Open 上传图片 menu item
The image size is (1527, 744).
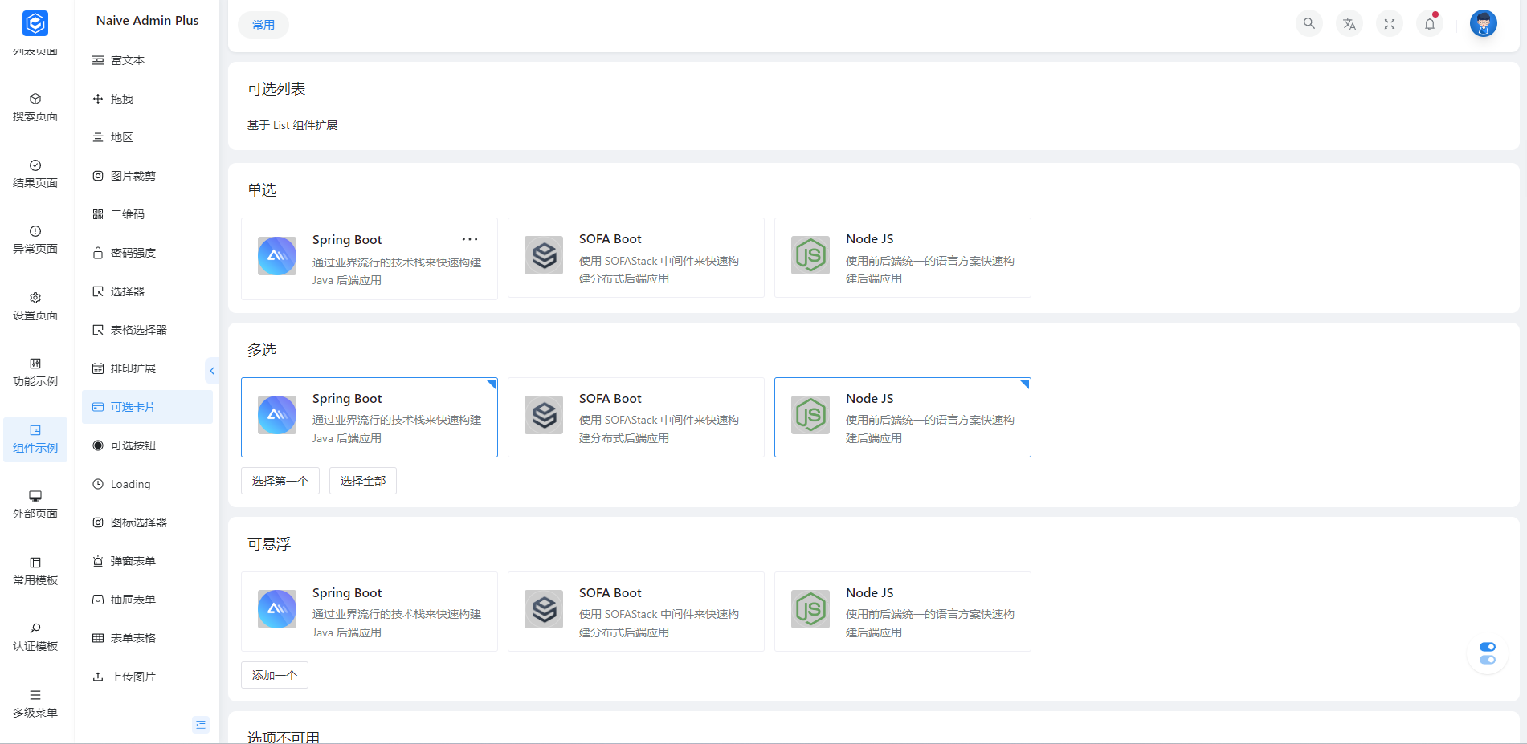coord(147,677)
